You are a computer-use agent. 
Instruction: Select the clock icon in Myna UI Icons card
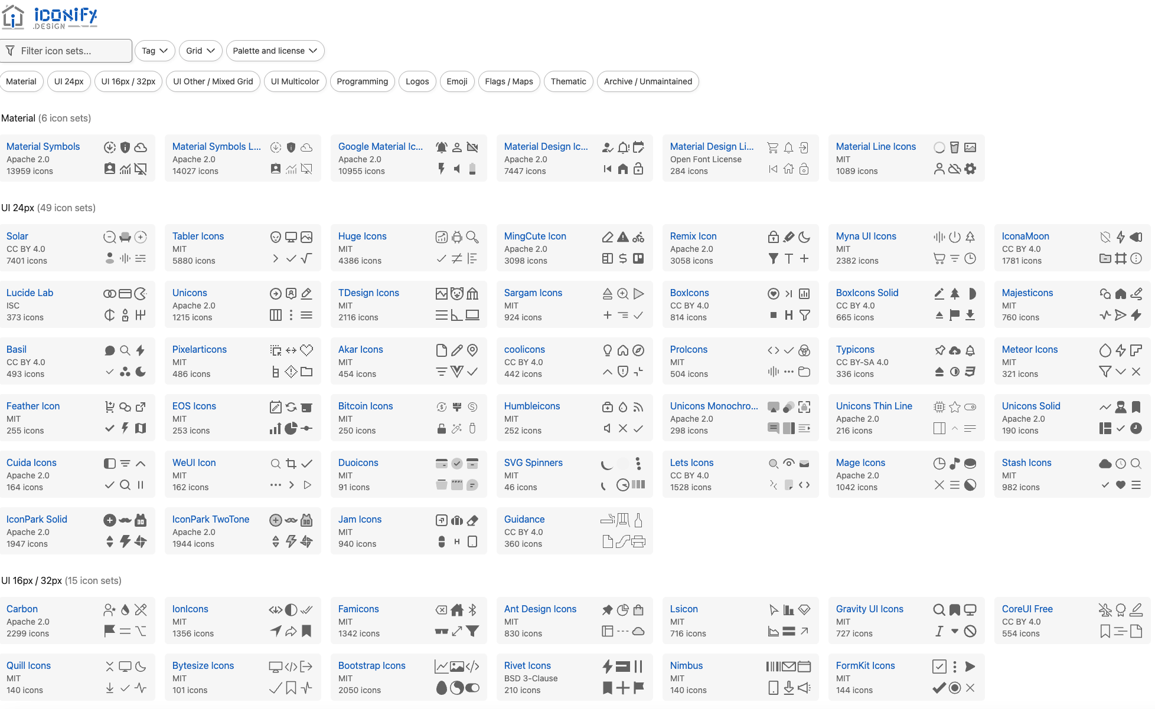pyautogui.click(x=970, y=258)
